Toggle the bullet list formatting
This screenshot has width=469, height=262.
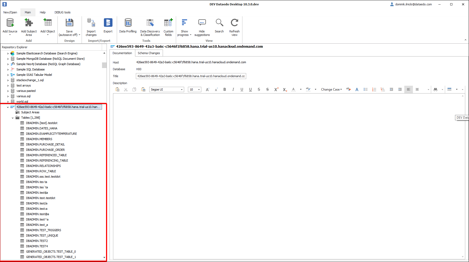point(365,89)
